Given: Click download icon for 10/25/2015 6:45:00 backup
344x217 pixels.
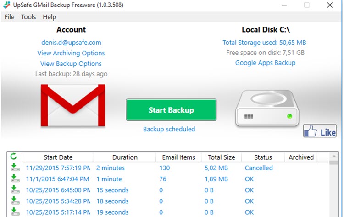Looking at the screenshot, I should point(14,190).
